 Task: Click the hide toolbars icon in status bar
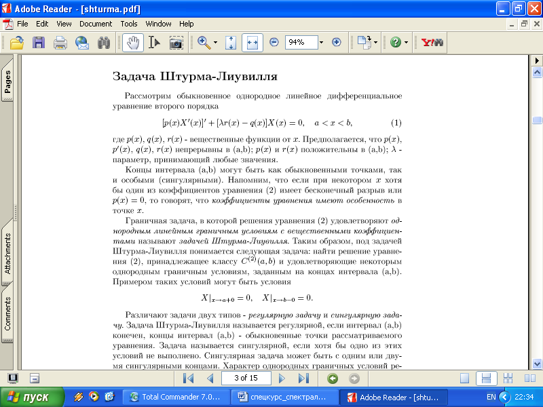coord(35,379)
